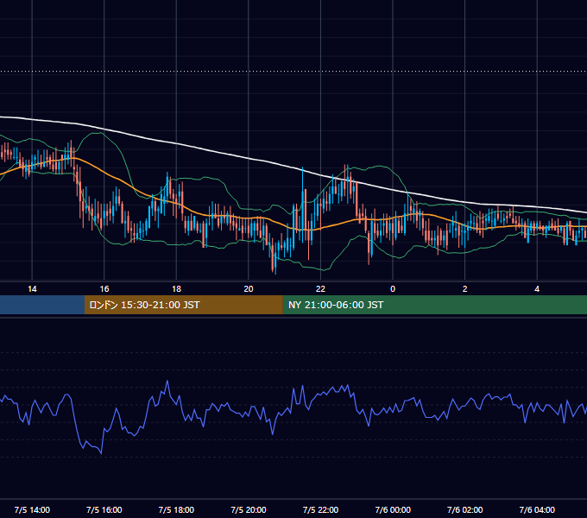Click the 7/5 16:00 time label

[104, 509]
